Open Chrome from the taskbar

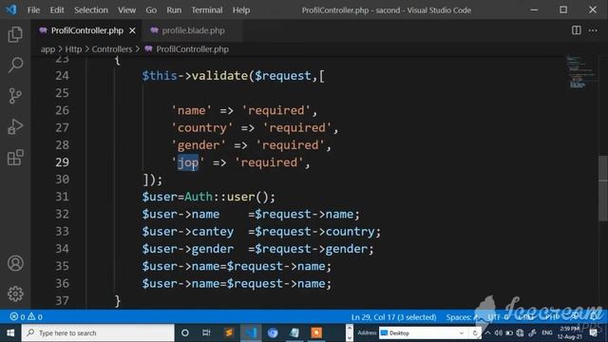[x=273, y=332]
